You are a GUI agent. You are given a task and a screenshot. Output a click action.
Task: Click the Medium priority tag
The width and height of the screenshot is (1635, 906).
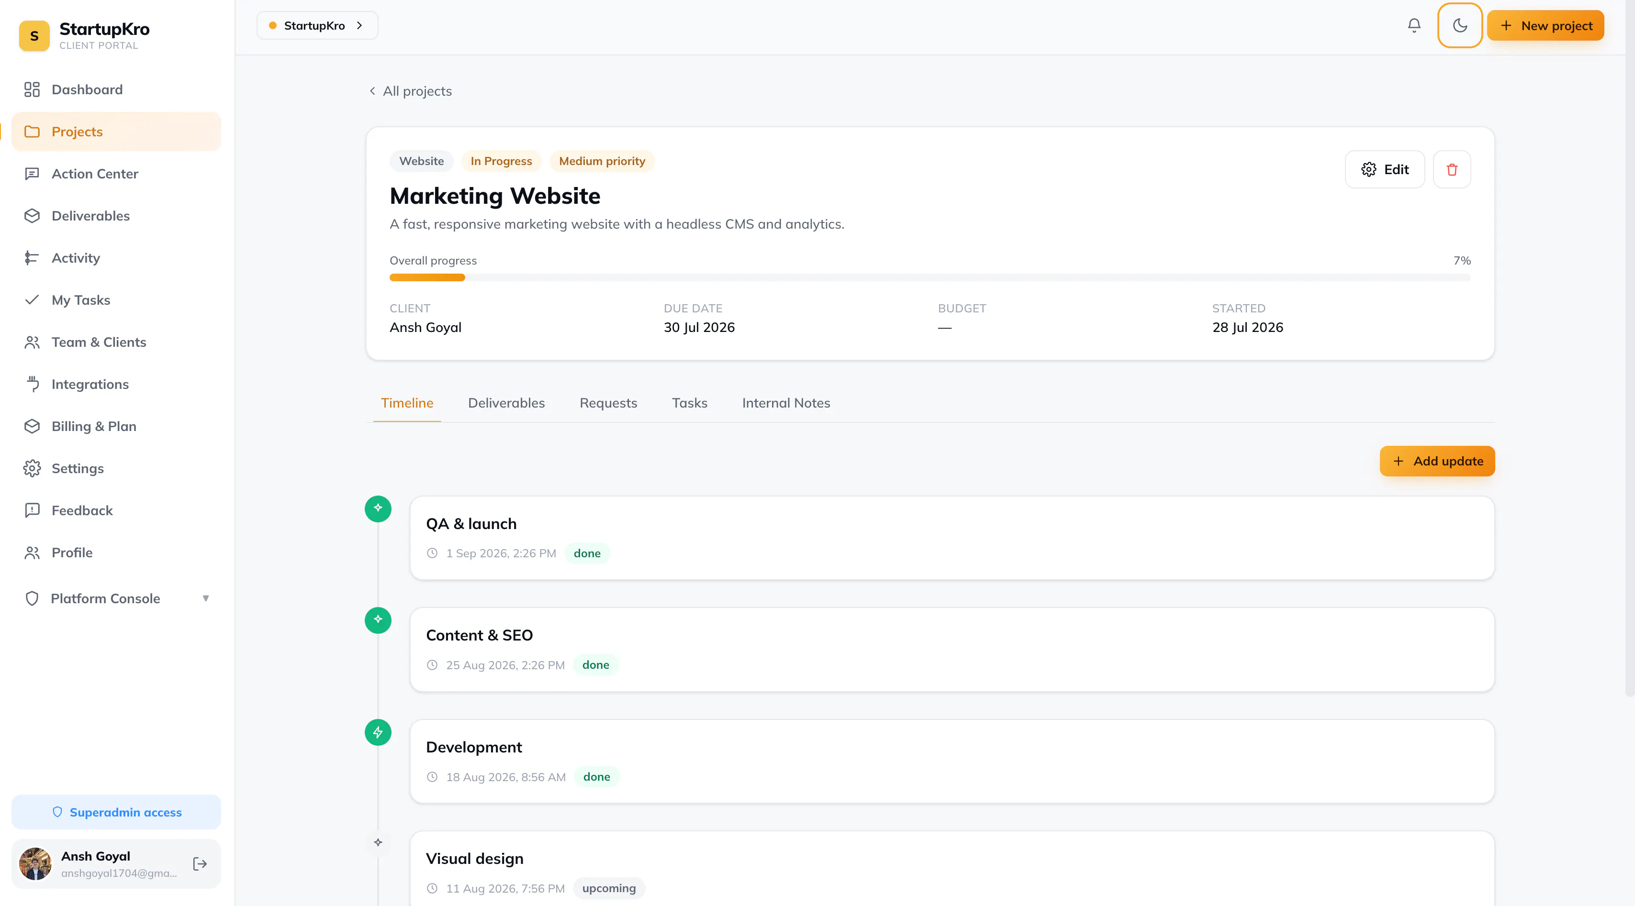602,161
